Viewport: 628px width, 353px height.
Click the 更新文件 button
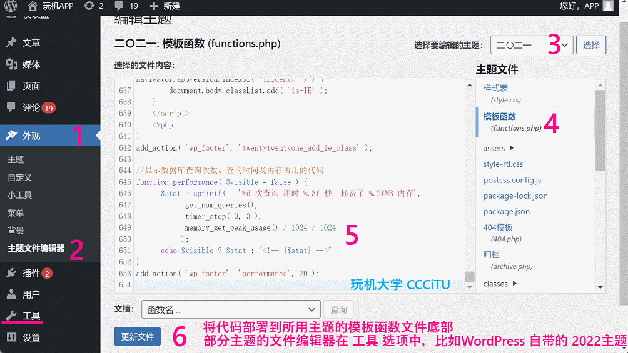tap(137, 336)
